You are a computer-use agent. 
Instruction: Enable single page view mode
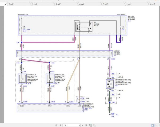click(153, 125)
